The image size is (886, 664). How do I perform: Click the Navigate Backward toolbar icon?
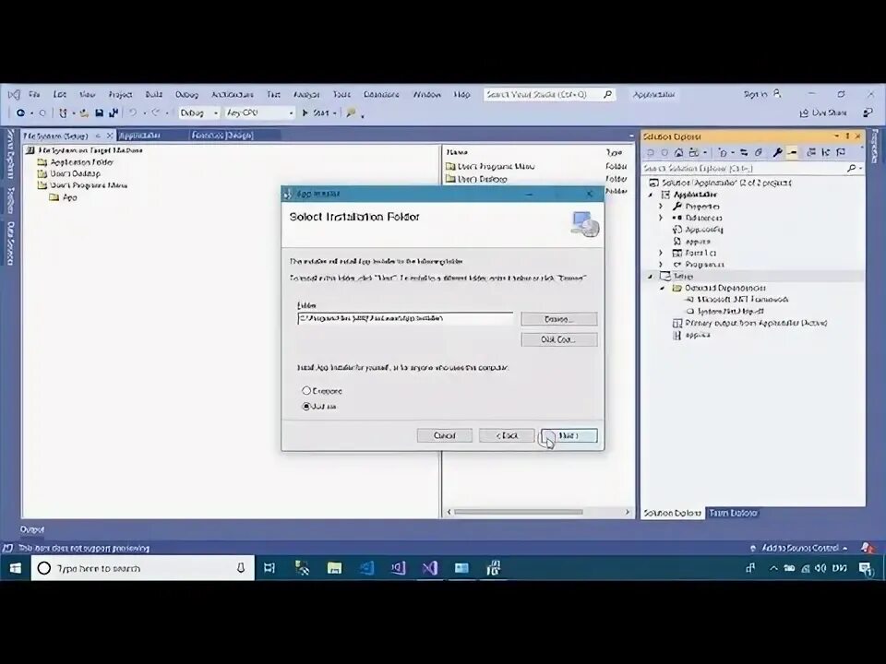(x=21, y=113)
